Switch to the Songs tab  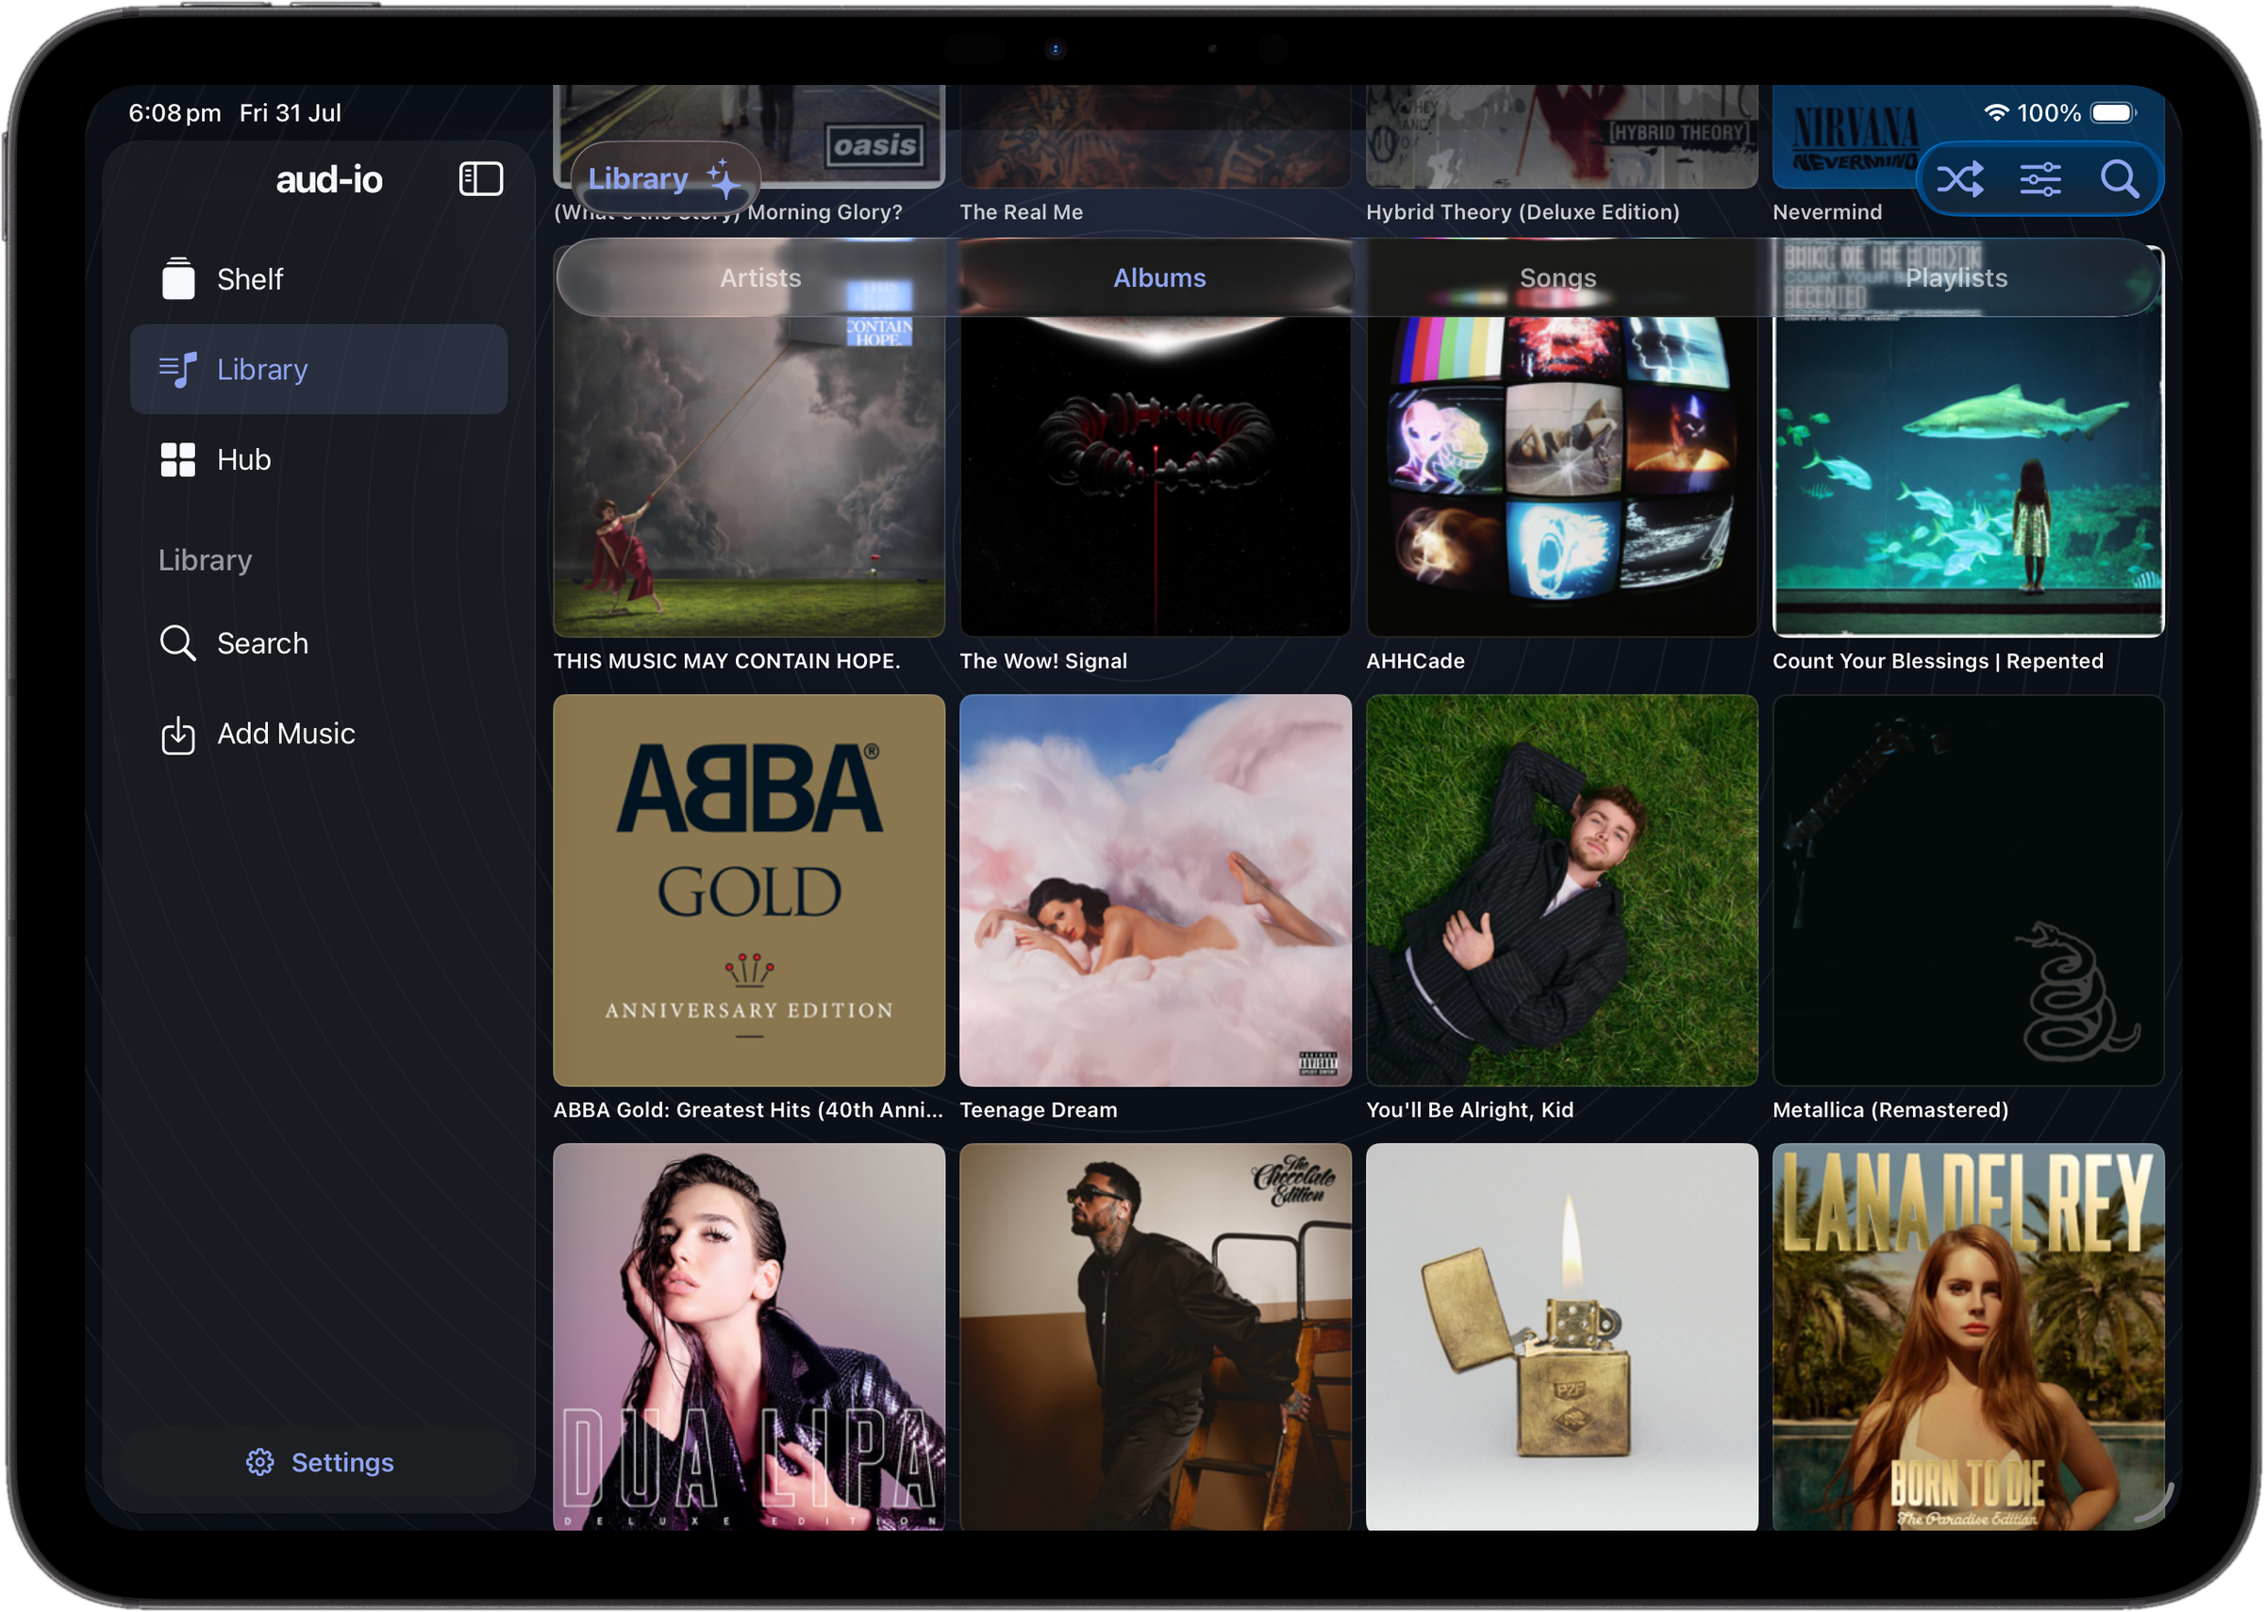(1557, 278)
